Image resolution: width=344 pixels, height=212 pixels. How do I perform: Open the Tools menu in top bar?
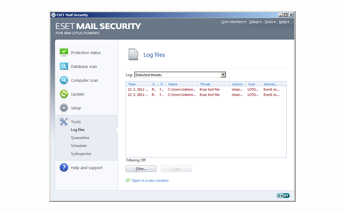tap(270, 22)
